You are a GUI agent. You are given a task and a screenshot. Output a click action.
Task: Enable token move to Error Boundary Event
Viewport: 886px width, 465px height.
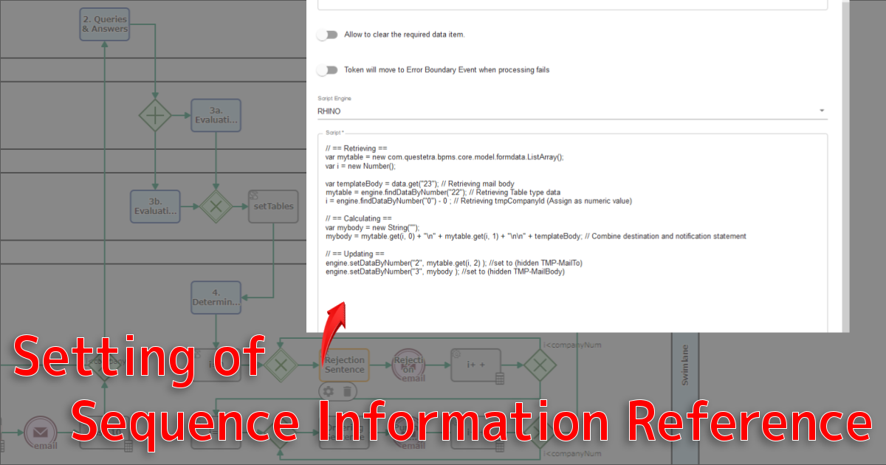326,70
